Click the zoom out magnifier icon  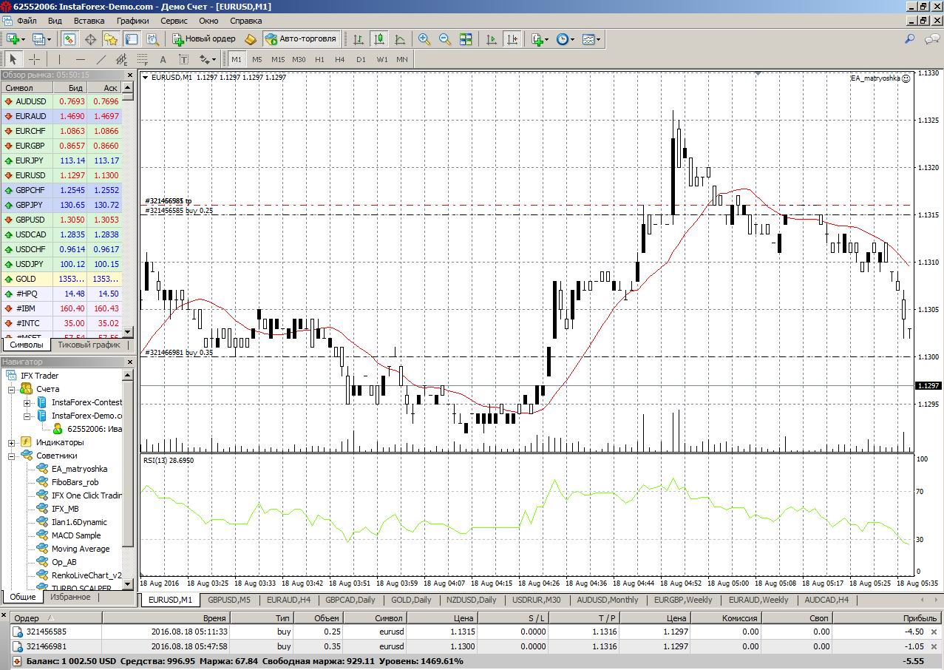(445, 39)
